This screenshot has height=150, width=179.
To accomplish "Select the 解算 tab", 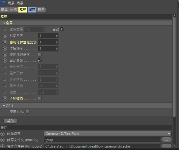I will [x=23, y=10].
